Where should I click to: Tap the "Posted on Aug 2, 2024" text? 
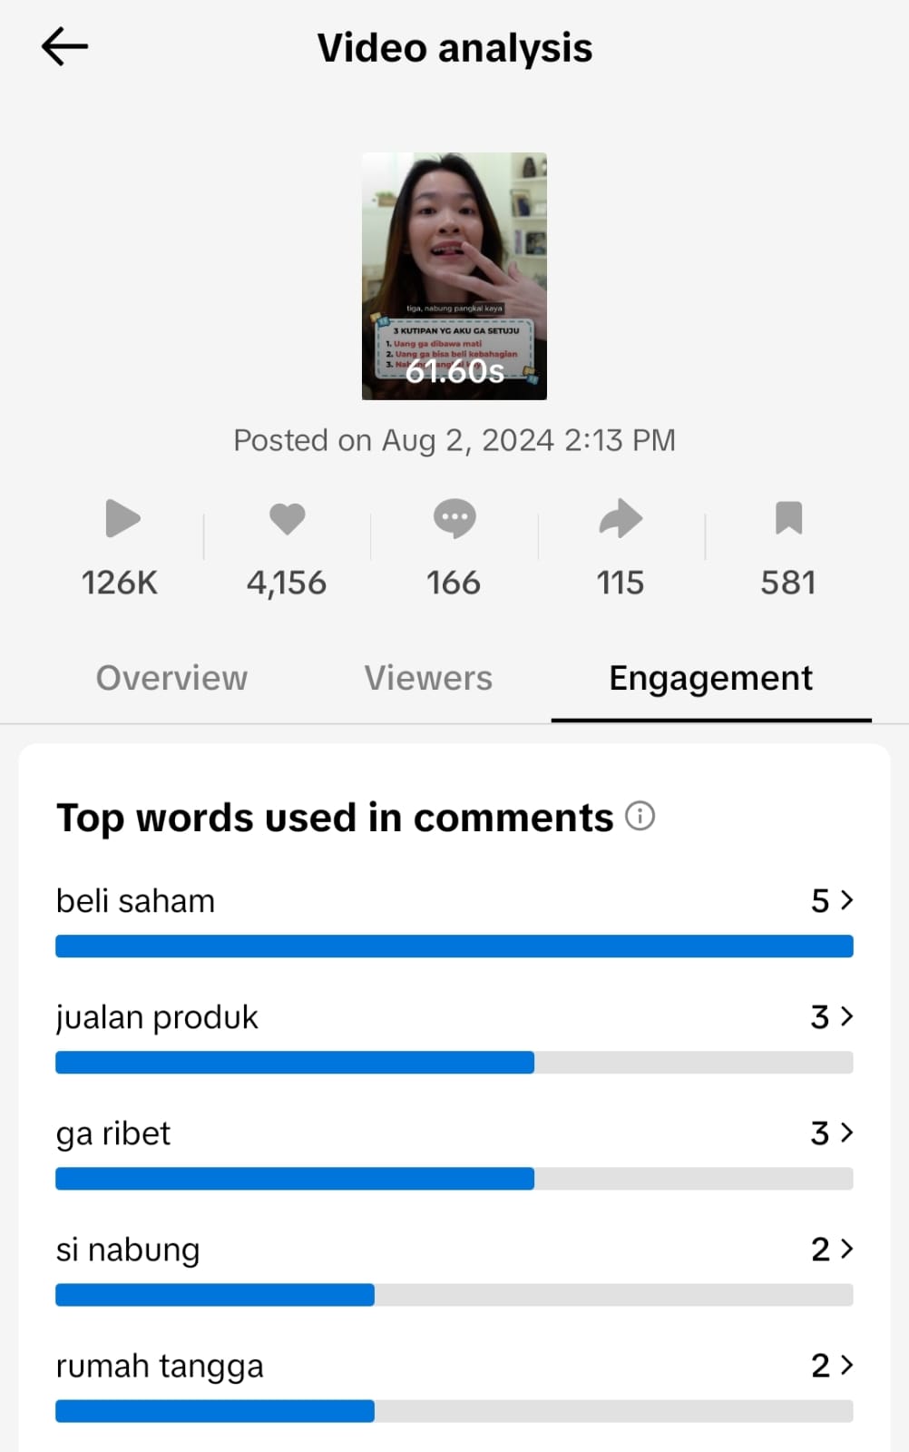(x=454, y=440)
